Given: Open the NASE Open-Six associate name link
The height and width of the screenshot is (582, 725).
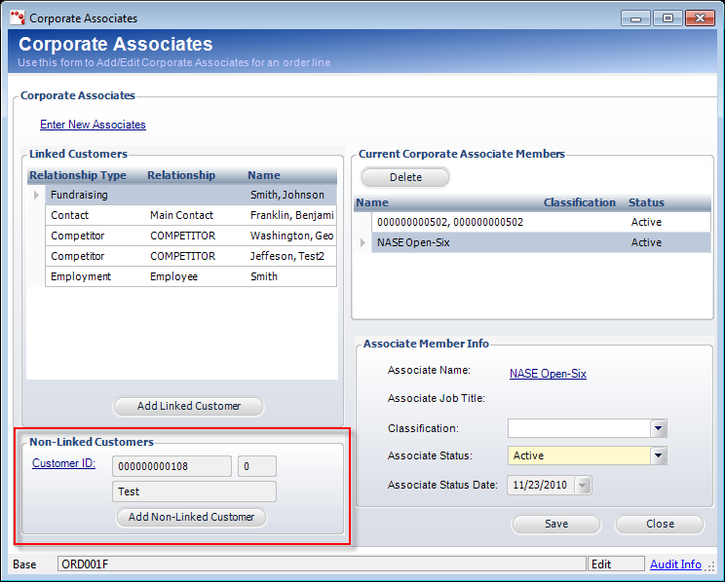Looking at the screenshot, I should point(548,374).
